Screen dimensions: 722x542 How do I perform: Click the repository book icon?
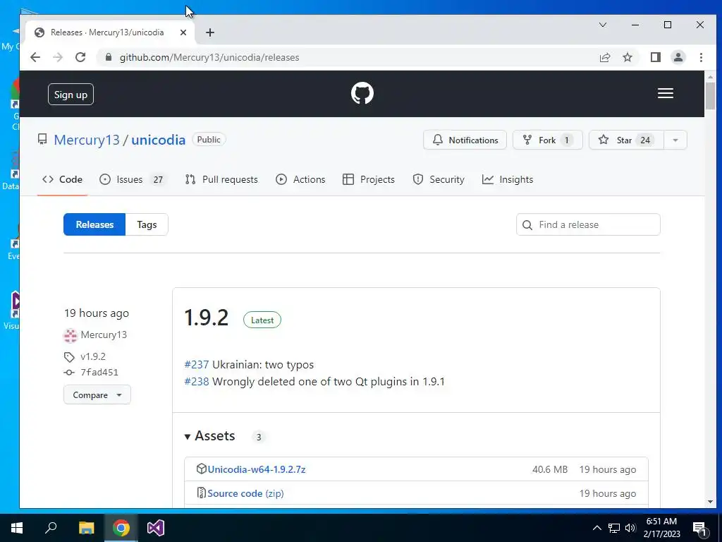coord(42,139)
